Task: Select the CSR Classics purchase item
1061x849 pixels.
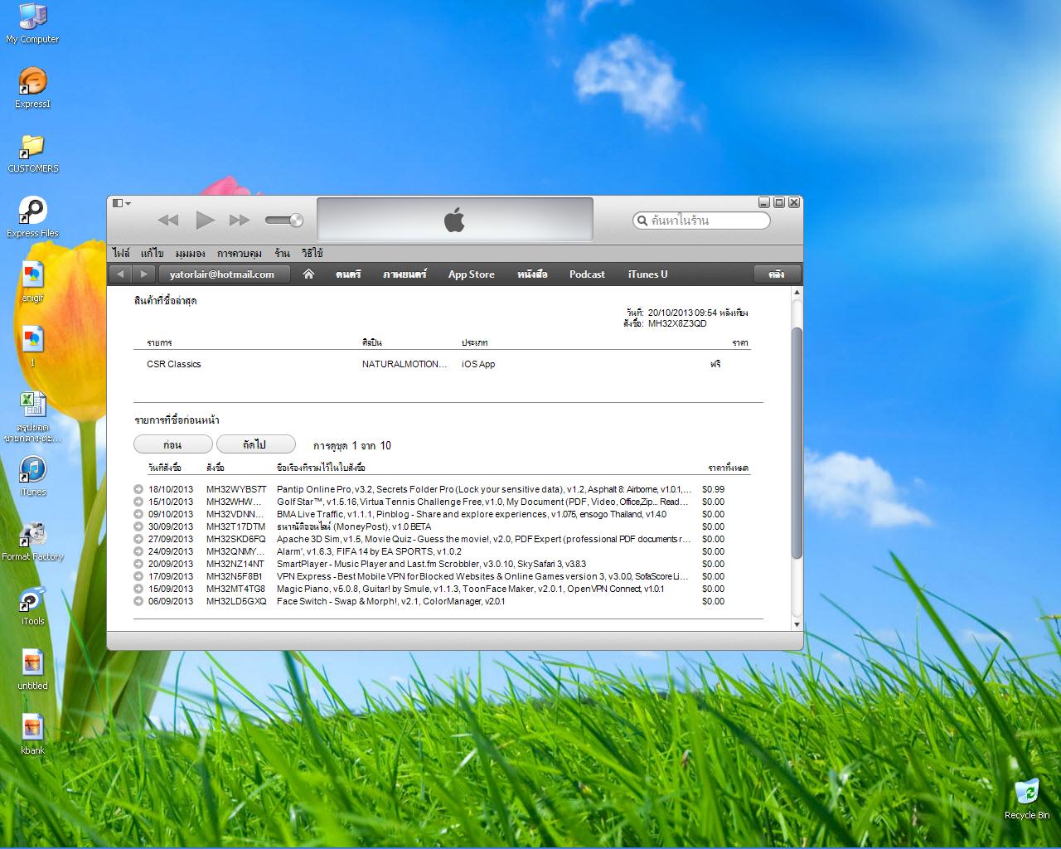Action: point(173,364)
